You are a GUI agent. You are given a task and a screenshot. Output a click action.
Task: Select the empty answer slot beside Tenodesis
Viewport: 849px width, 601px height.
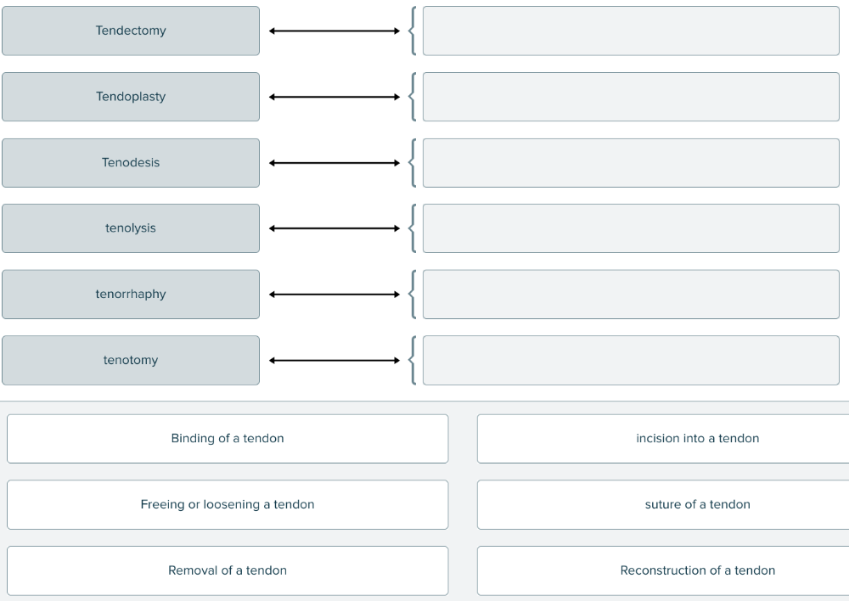coord(631,163)
